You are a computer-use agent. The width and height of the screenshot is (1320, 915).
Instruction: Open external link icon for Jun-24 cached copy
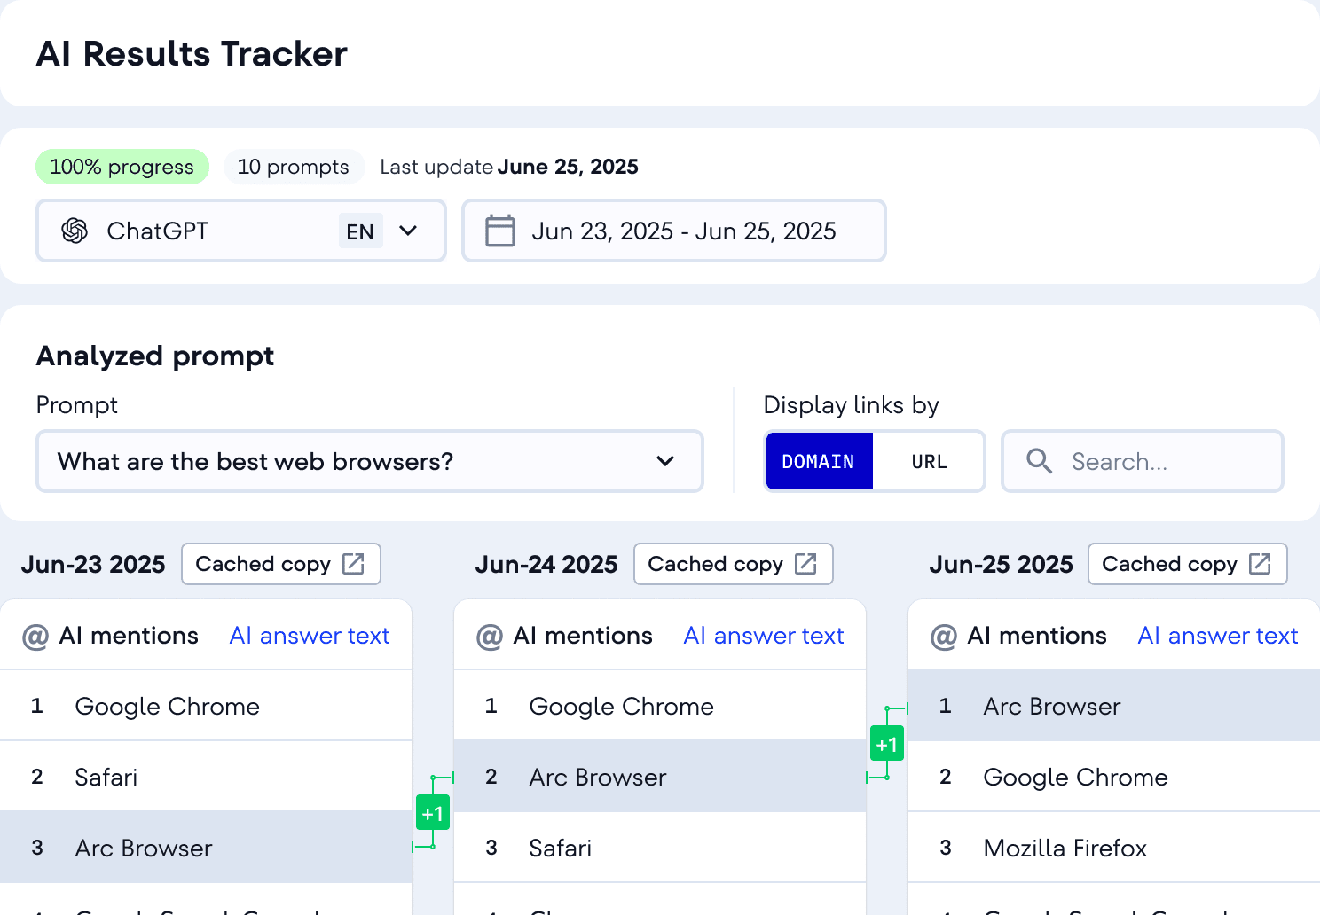[805, 564]
